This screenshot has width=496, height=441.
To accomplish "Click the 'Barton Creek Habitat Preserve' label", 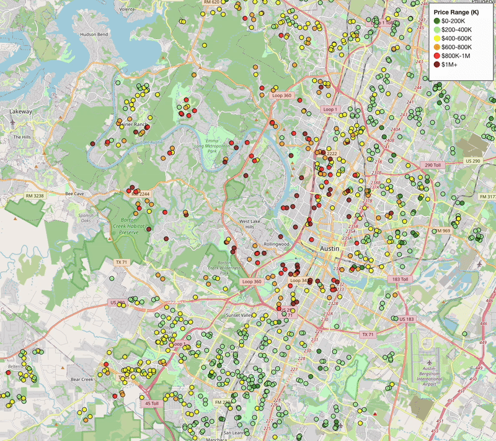I will (x=129, y=226).
